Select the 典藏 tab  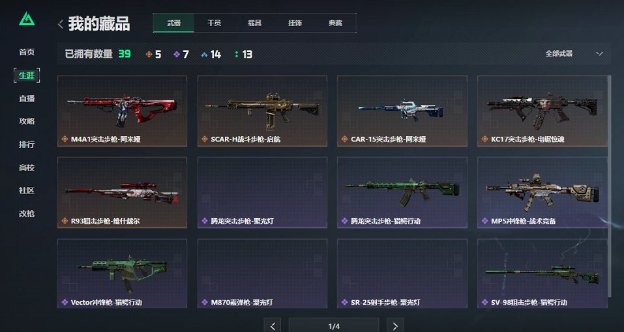coord(336,23)
